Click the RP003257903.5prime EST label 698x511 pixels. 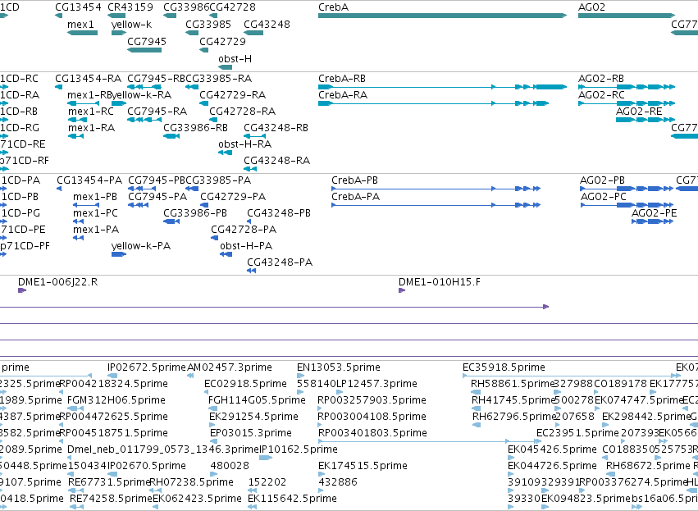click(x=372, y=400)
